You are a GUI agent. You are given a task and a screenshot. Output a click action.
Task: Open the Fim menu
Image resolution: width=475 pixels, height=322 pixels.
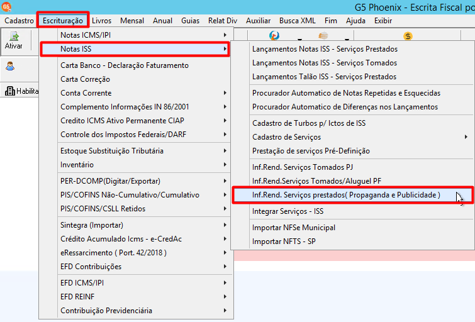331,21
